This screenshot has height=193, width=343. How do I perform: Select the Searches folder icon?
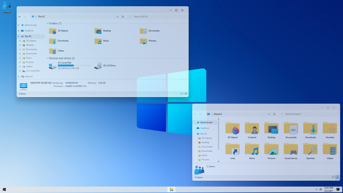310,151
